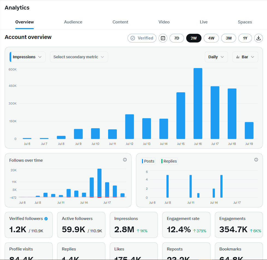Select the Likes metric card
This screenshot has height=260, width=267.
click(x=134, y=251)
